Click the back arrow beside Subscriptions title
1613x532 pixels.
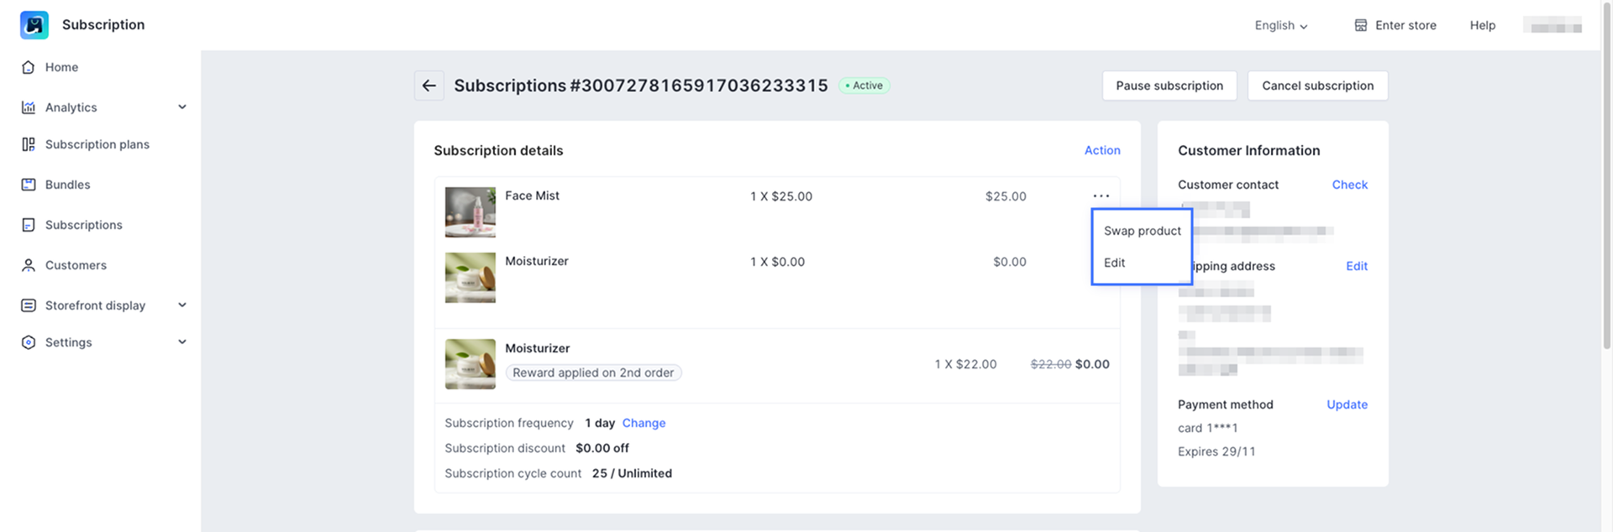tap(429, 86)
